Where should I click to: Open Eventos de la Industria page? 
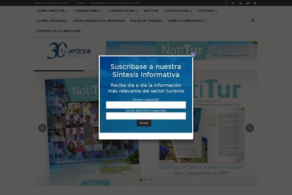[x=59, y=31]
